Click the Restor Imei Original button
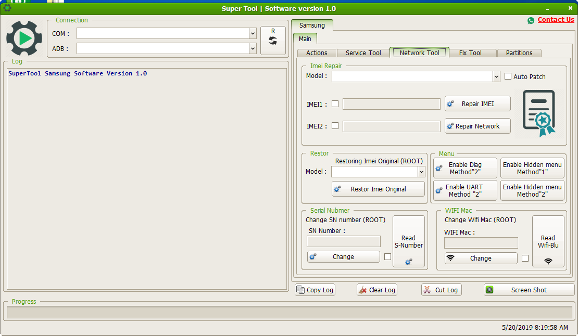 click(x=378, y=189)
